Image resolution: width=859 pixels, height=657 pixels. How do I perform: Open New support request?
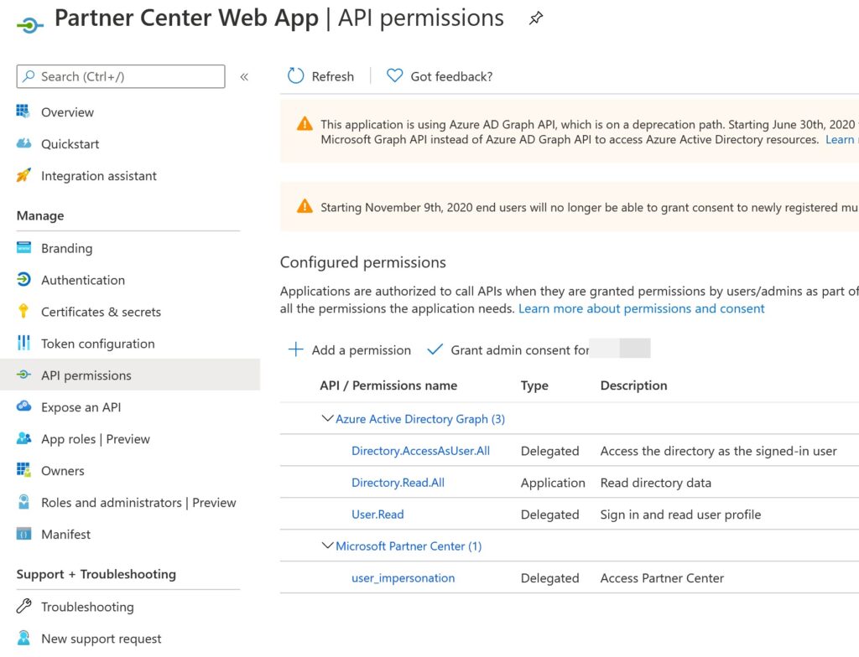[x=101, y=639]
